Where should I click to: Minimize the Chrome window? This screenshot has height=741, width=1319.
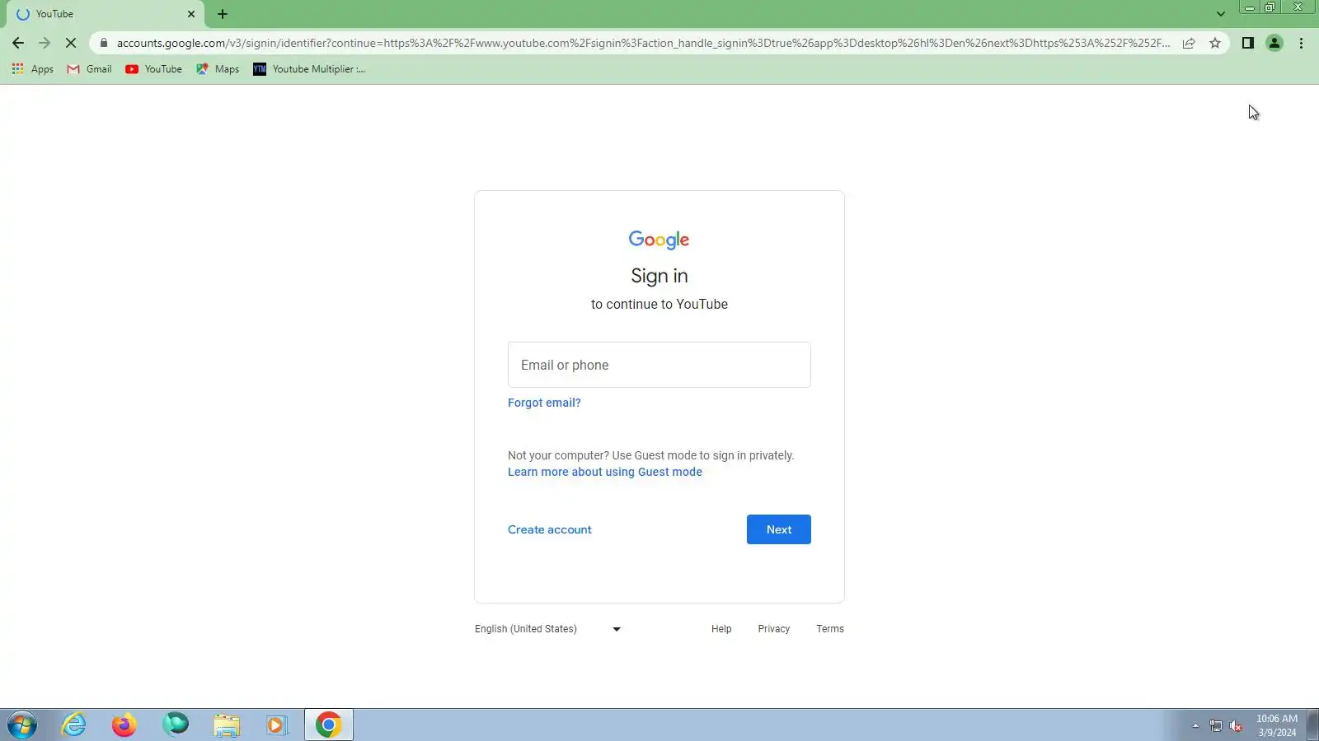[x=1250, y=7]
